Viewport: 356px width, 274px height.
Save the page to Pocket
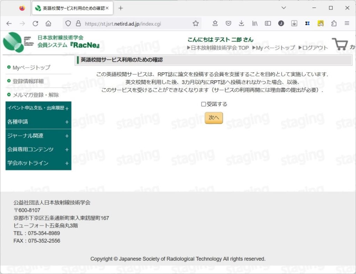228,23
